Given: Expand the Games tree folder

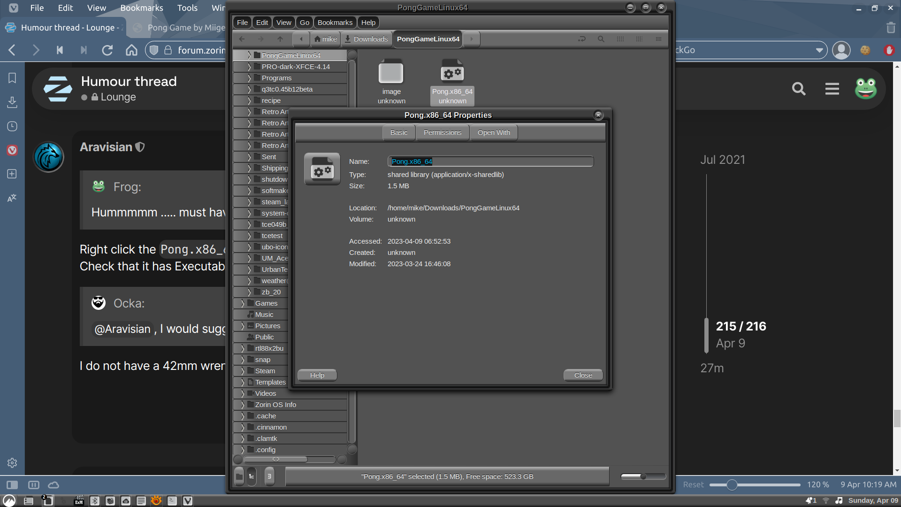Looking at the screenshot, I should [242, 303].
